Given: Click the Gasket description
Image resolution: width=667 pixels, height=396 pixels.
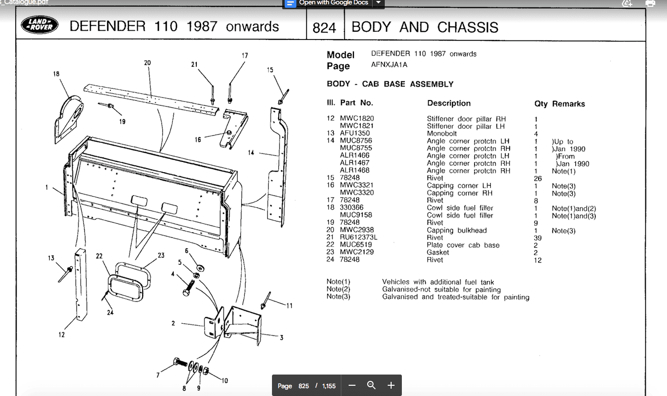Looking at the screenshot, I should (438, 253).
